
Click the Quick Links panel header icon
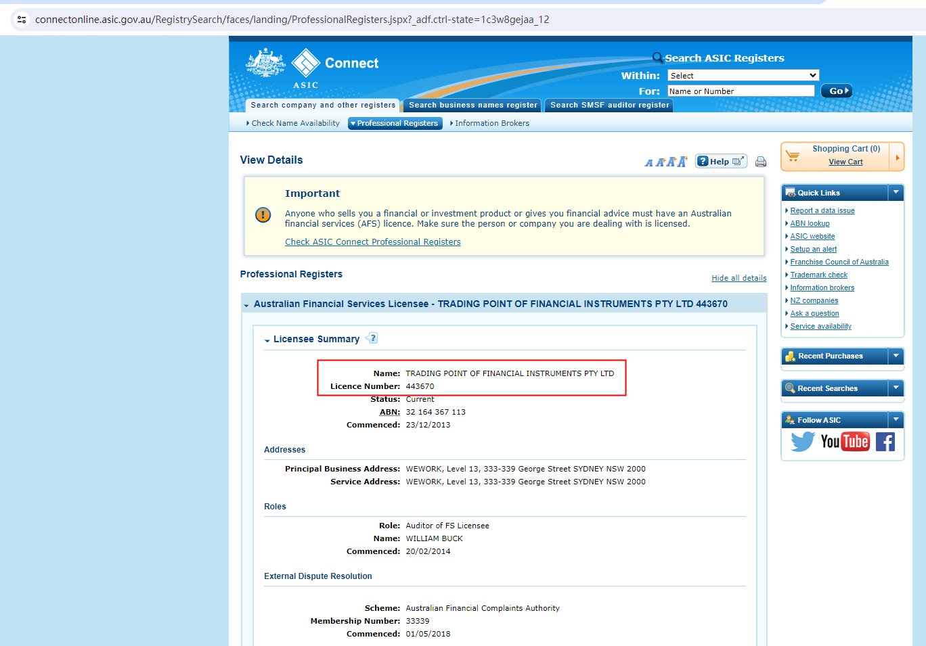point(790,193)
